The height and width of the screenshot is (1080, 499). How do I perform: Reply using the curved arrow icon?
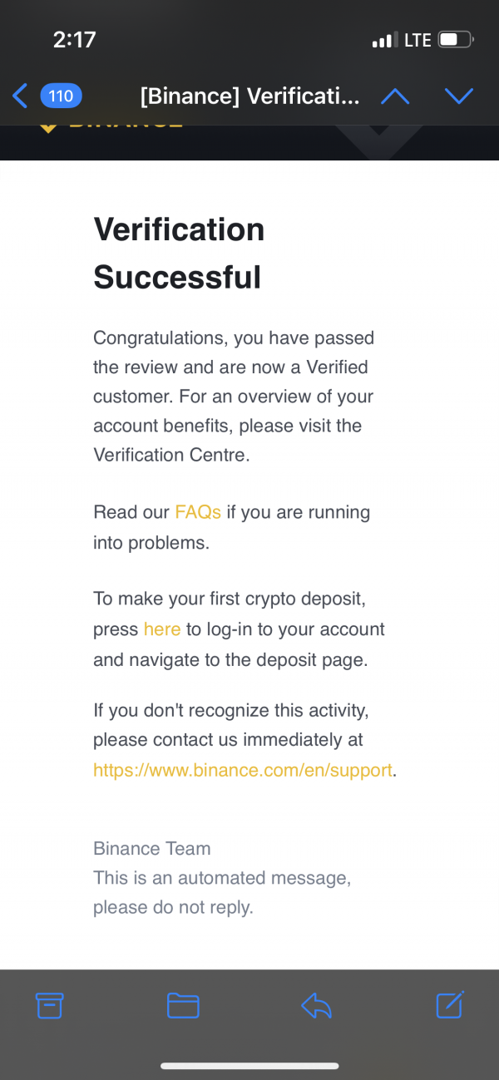tap(316, 1006)
